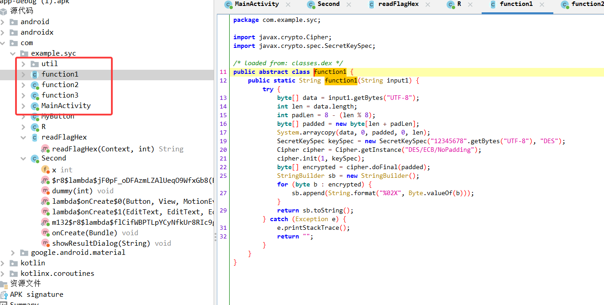Open lambda$onCreate$1 method entry
The image size is (604, 305).
(x=133, y=212)
